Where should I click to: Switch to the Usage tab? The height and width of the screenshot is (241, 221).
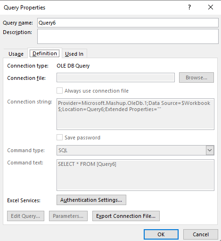[16, 54]
